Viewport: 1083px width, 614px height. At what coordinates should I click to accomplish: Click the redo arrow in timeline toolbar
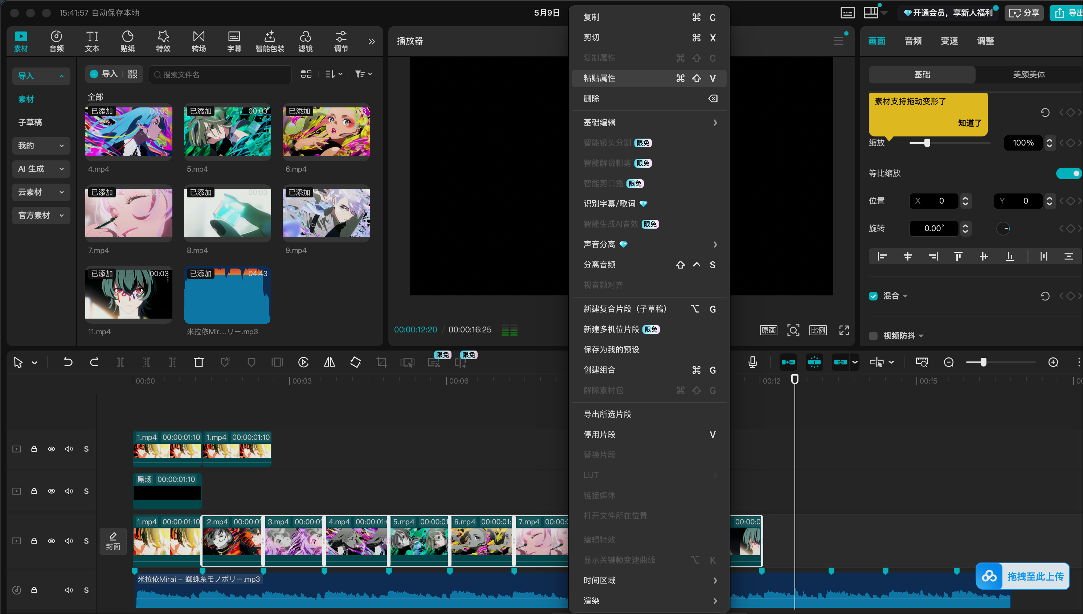pyautogui.click(x=94, y=362)
